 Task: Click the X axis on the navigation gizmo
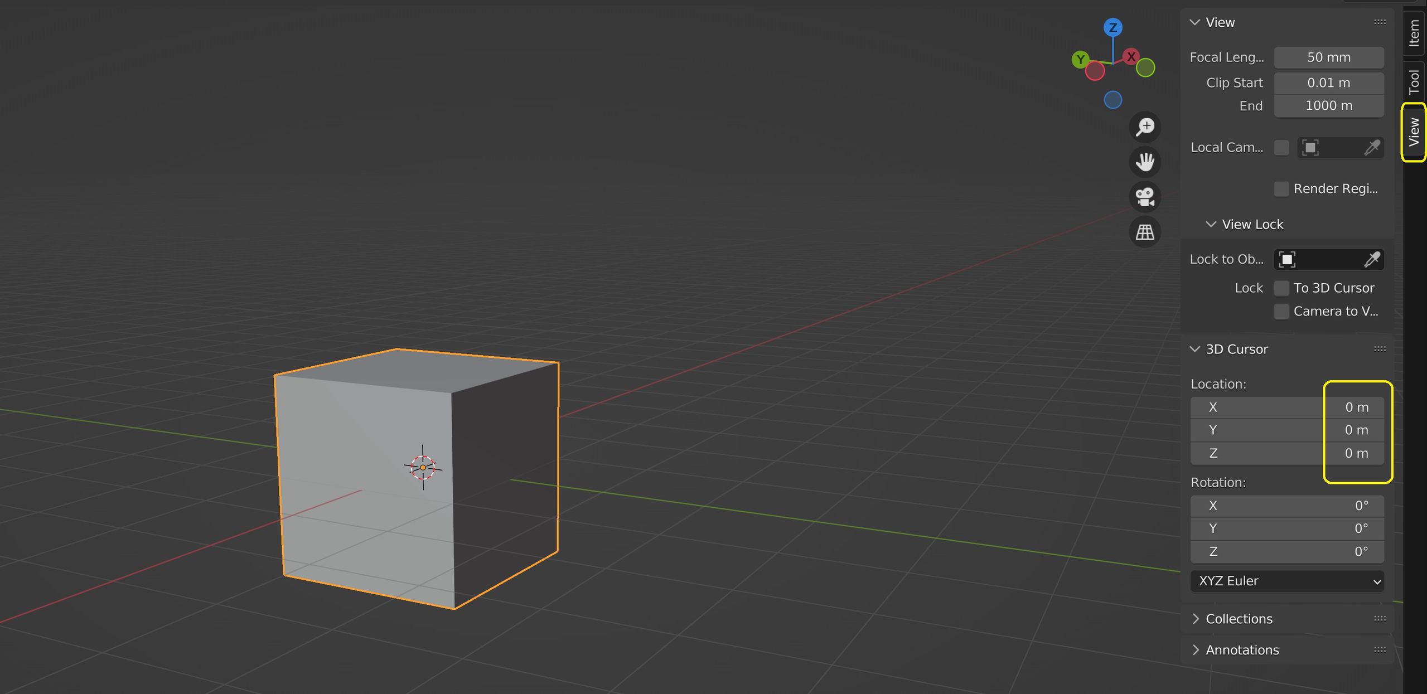[1131, 56]
